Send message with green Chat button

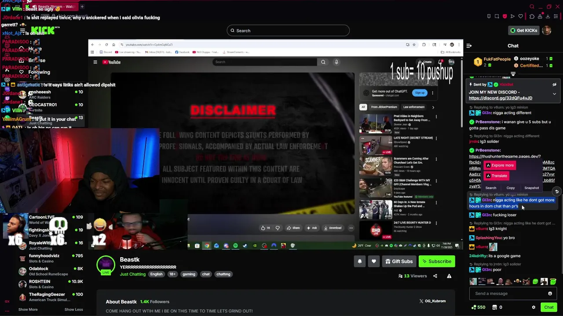[x=548, y=307]
